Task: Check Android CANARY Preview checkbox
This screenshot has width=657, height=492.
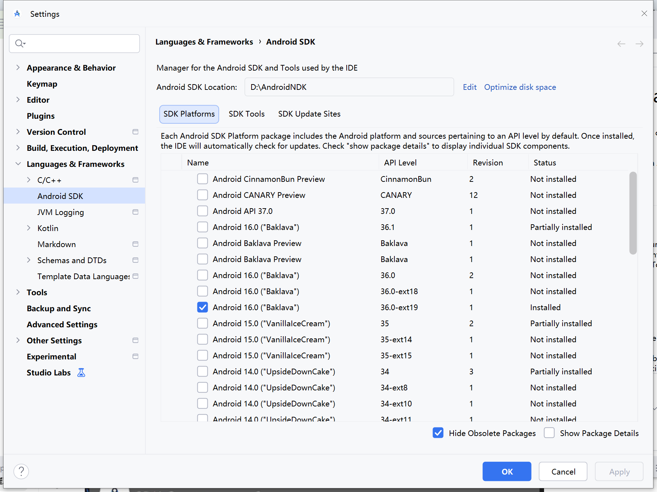Action: click(203, 195)
